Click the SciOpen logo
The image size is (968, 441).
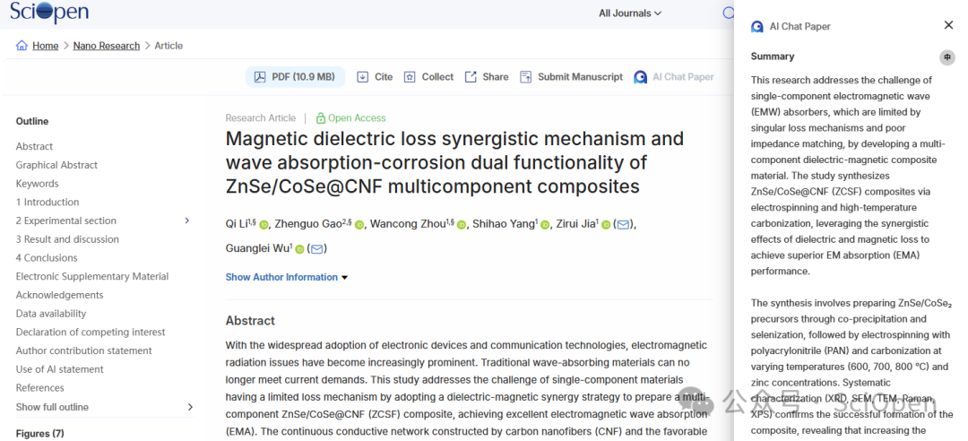49,11
